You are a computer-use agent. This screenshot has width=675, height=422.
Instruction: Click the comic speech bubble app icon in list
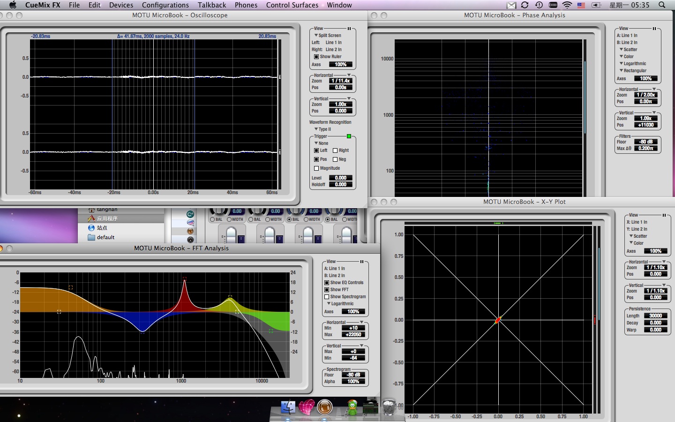tap(190, 223)
